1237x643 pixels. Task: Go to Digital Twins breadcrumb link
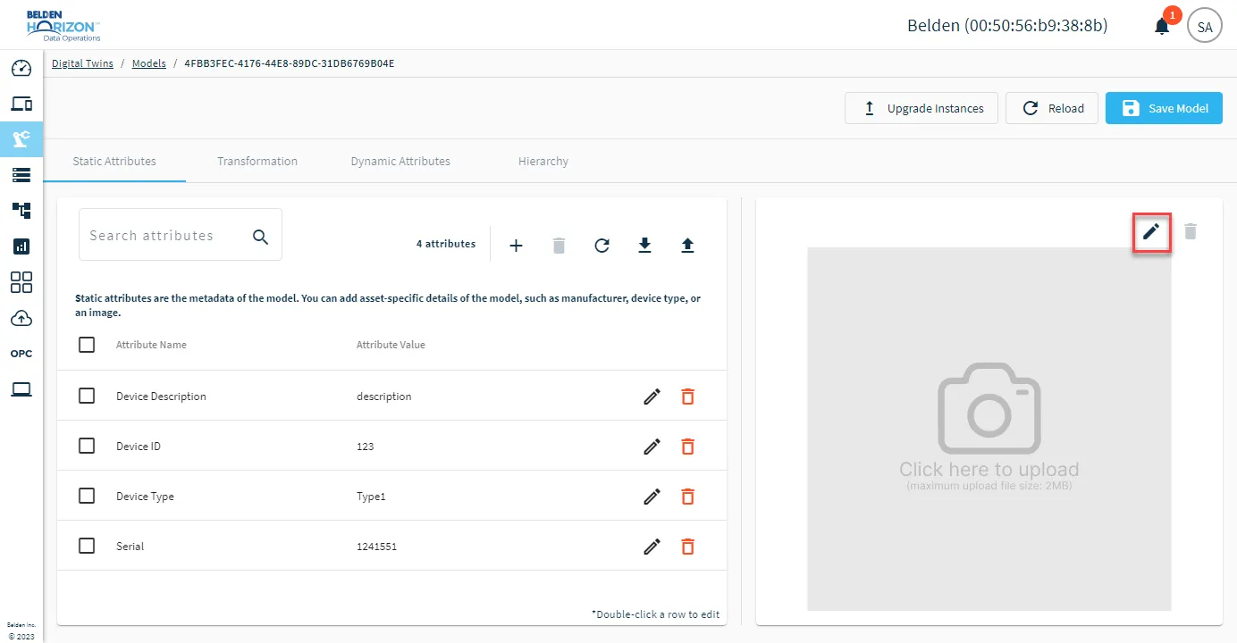[x=82, y=63]
